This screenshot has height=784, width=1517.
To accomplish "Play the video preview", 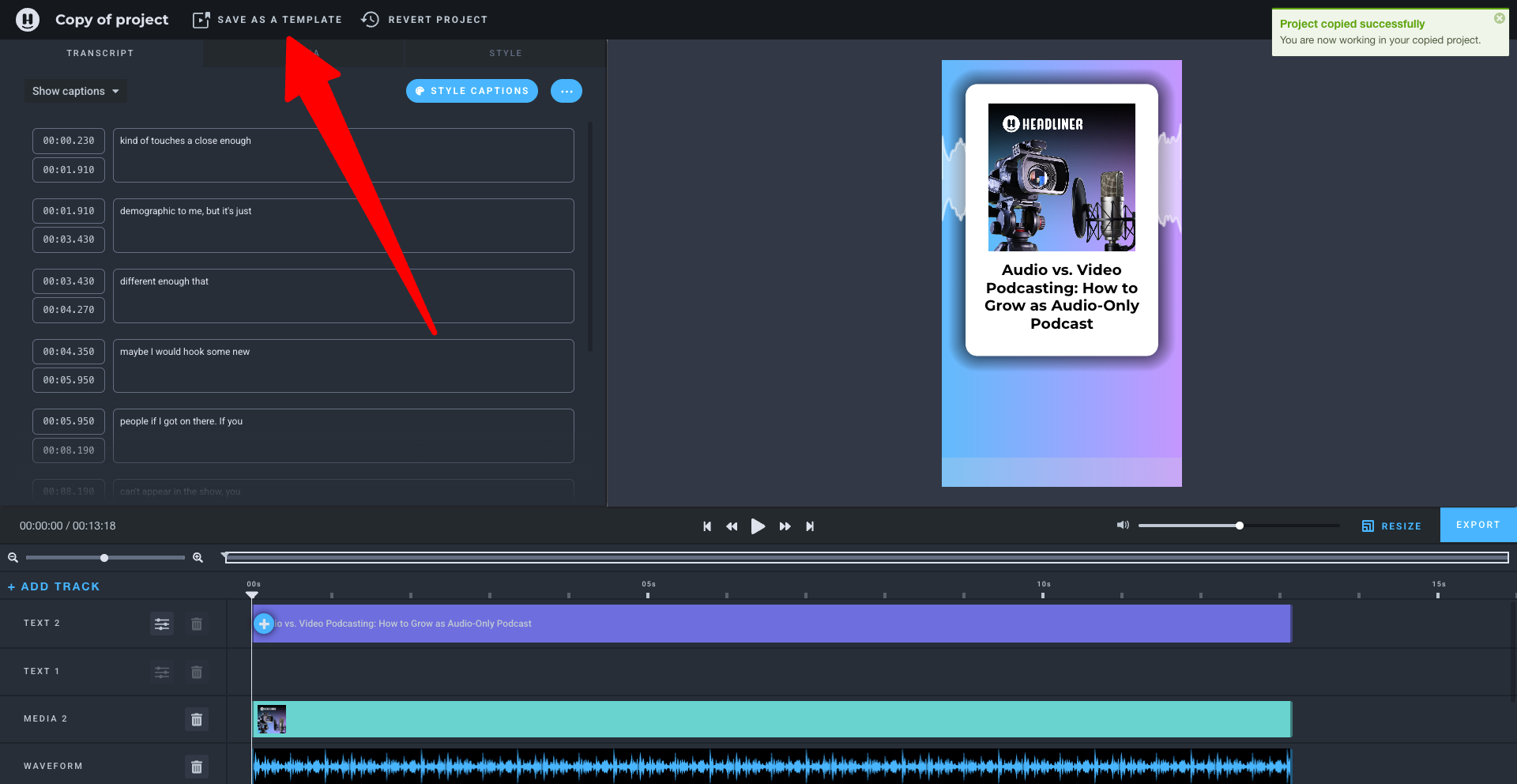I will [758, 526].
